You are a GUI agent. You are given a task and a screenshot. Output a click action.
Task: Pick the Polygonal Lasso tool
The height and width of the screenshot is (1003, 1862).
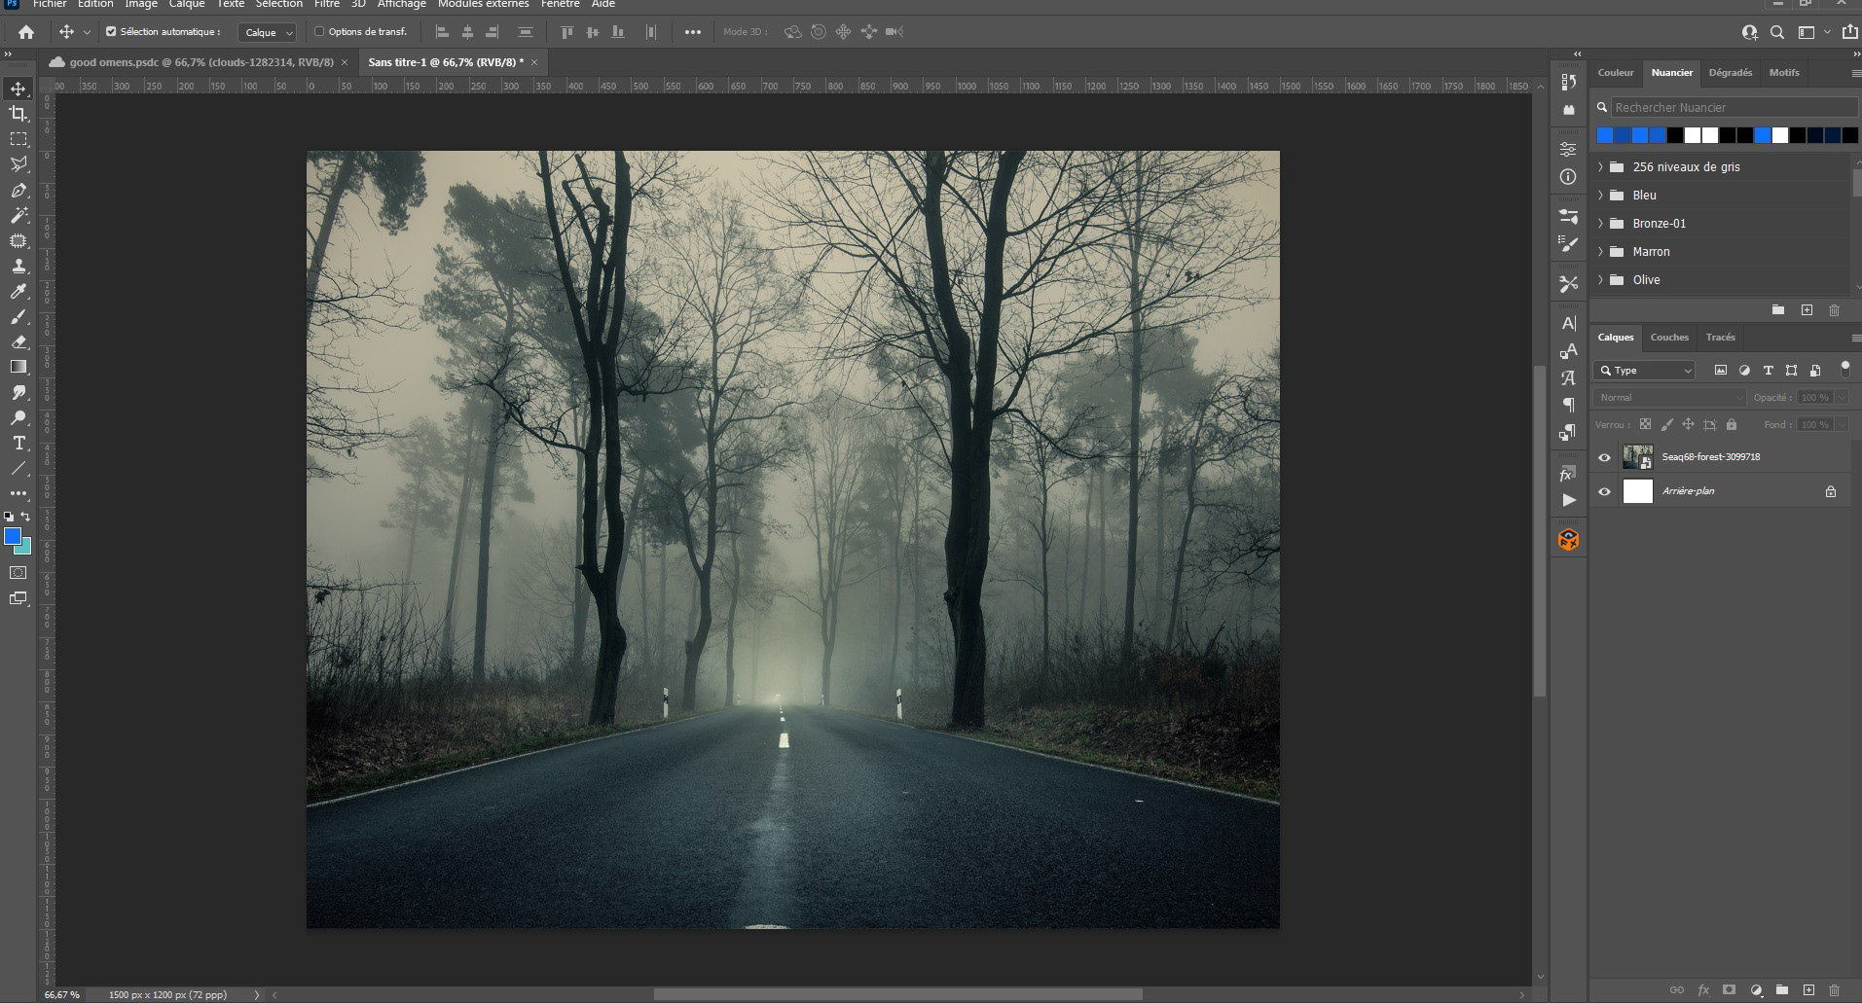coord(18,164)
